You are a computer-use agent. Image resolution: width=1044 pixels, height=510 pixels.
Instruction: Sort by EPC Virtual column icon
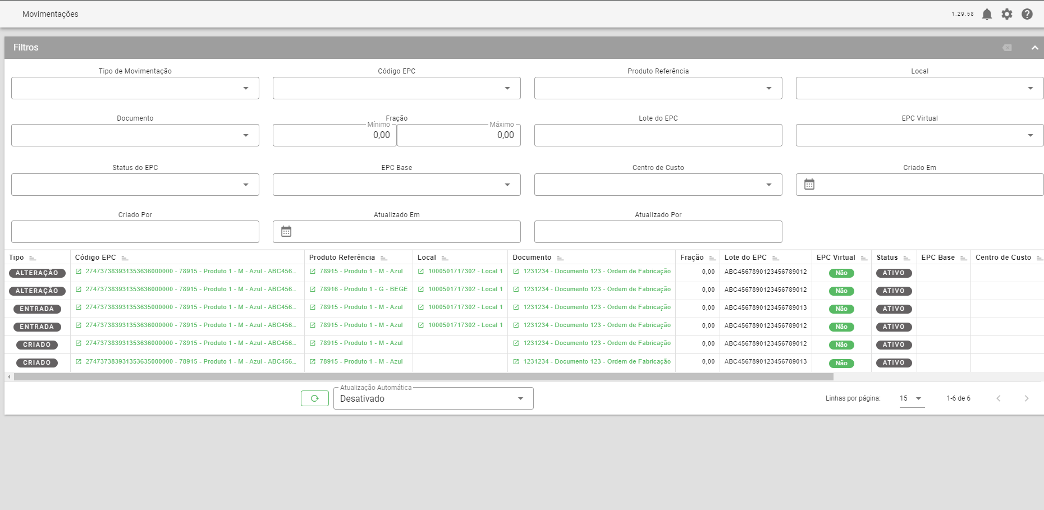864,258
